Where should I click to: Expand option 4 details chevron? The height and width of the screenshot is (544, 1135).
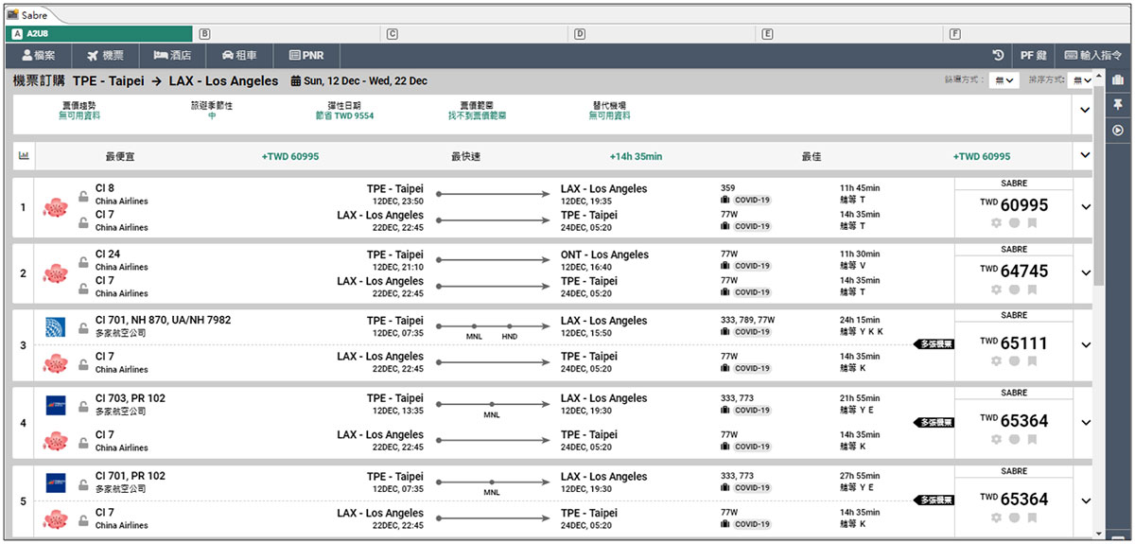[x=1085, y=423]
